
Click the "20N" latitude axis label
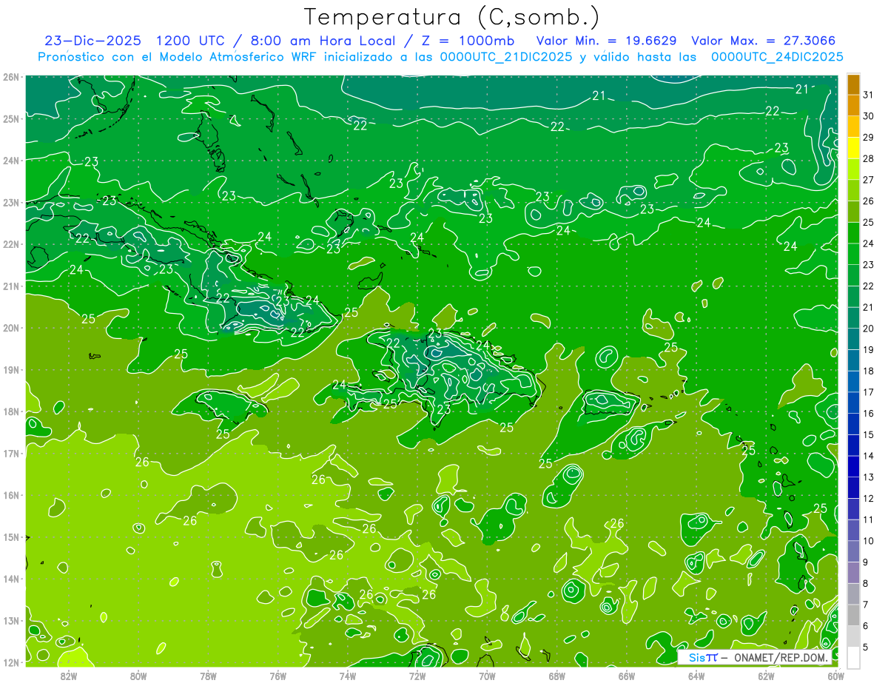[x=12, y=328]
